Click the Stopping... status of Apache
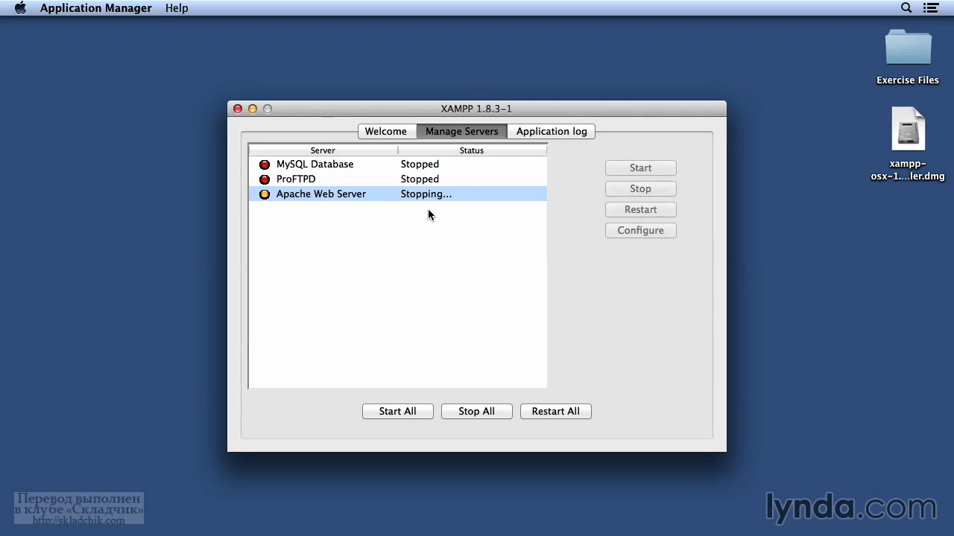The width and height of the screenshot is (954, 536). pyautogui.click(x=426, y=194)
